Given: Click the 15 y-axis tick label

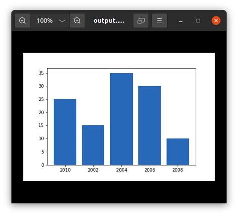Looking at the screenshot, I should click(x=41, y=125).
